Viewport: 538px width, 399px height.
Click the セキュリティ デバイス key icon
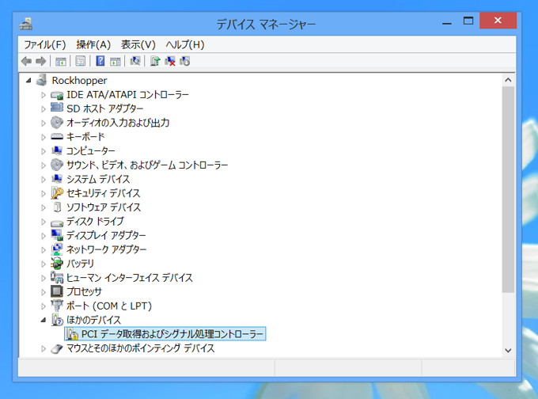pyautogui.click(x=57, y=193)
